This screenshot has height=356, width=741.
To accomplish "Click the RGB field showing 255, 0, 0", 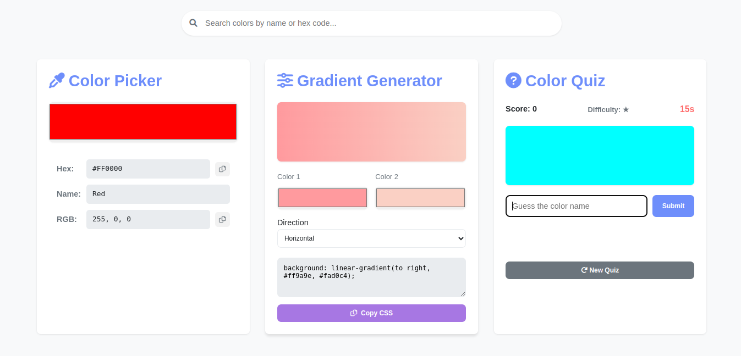I will (x=148, y=219).
